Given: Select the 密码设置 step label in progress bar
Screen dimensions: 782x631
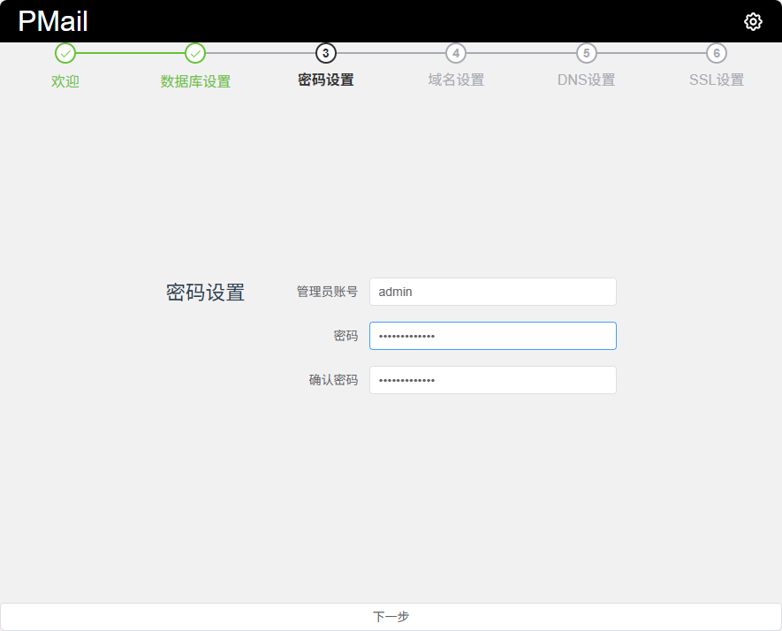Looking at the screenshot, I should (326, 80).
